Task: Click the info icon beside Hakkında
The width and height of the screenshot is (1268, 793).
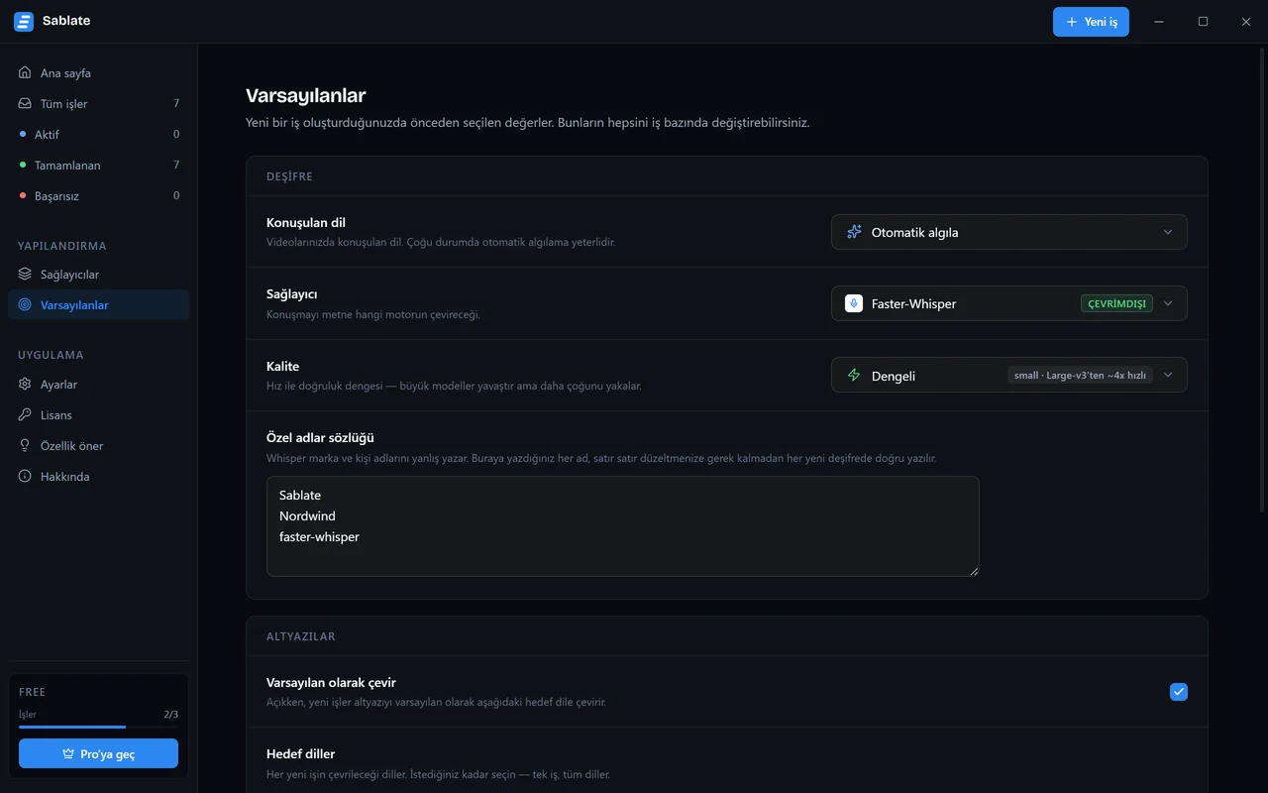Action: (x=25, y=476)
